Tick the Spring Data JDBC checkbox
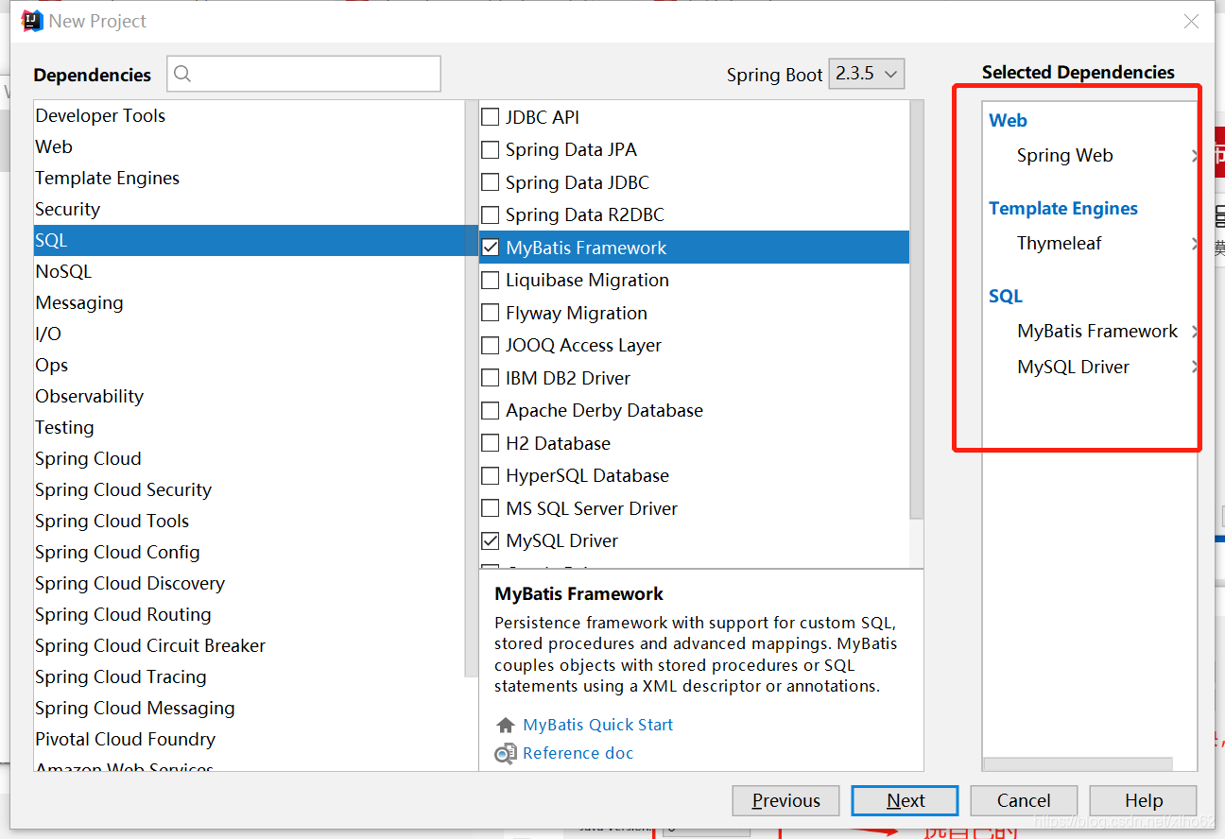 [491, 182]
